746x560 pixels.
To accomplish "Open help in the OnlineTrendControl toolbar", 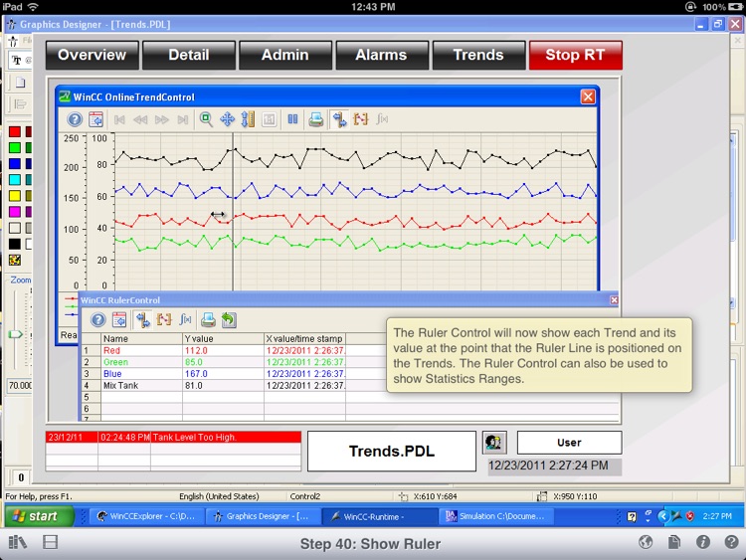I will tap(75, 119).
